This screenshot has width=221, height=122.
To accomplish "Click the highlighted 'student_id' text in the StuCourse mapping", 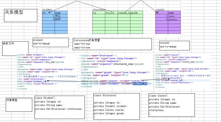I will pyautogui.click(x=140, y=84).
